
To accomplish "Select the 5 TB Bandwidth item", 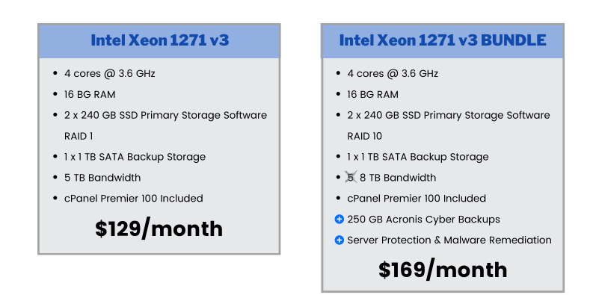I will [102, 178].
